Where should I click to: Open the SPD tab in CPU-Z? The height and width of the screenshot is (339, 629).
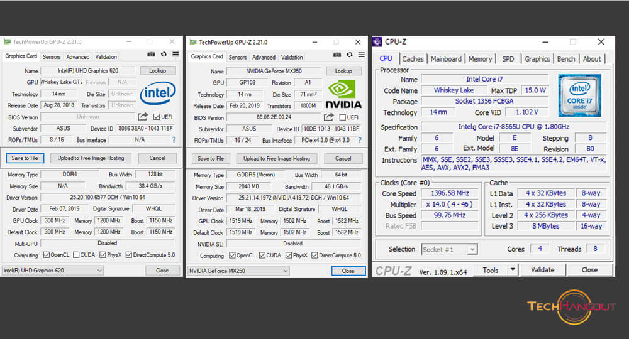tap(508, 59)
